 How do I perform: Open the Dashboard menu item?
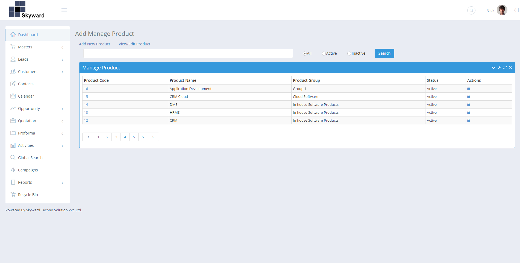[x=28, y=34]
